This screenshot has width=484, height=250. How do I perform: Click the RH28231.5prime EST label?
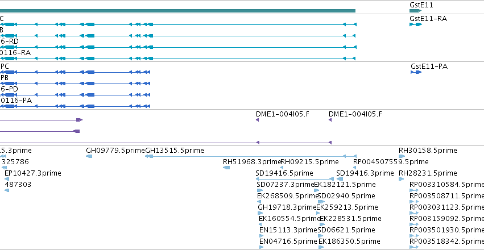[428, 173]
